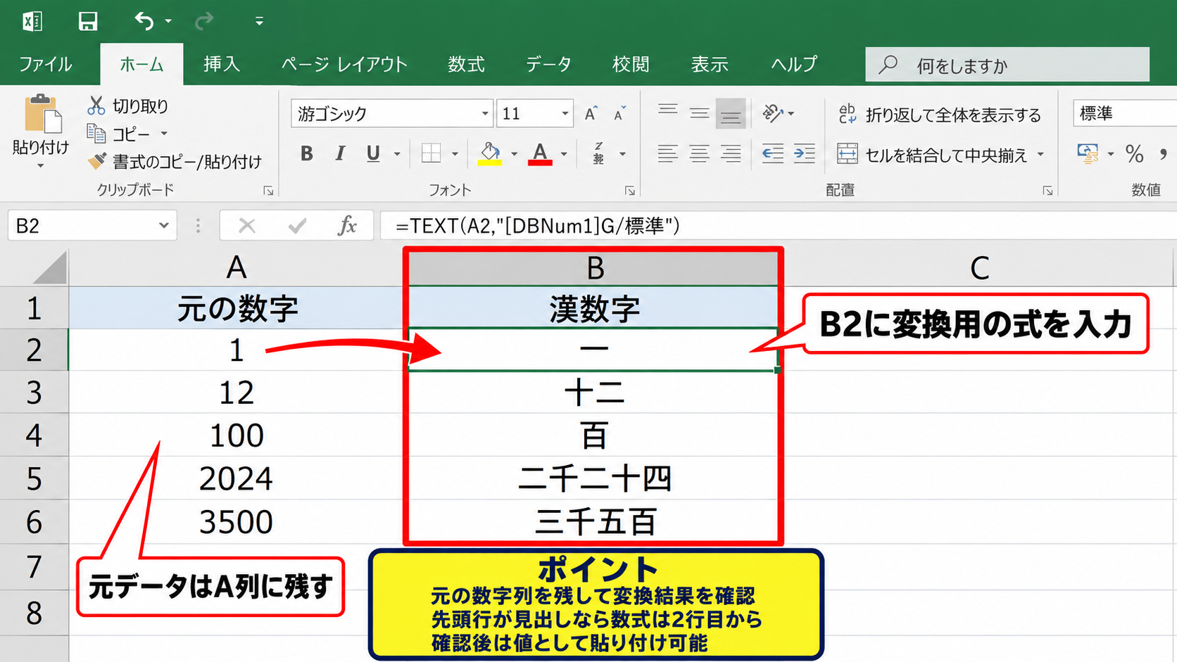Click 切り取り cut button
The height and width of the screenshot is (662, 1177).
click(x=128, y=106)
